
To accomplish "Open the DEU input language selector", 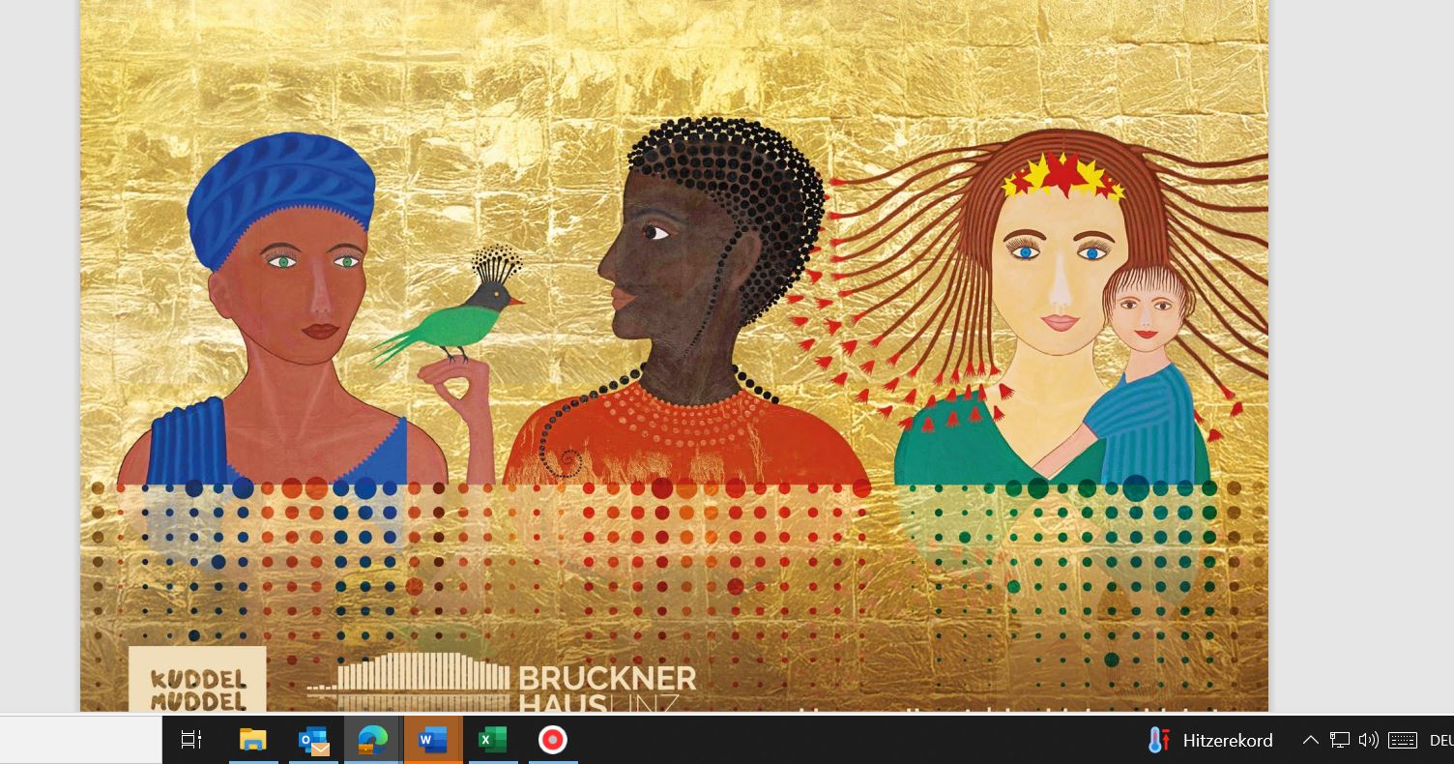I will [x=1440, y=740].
